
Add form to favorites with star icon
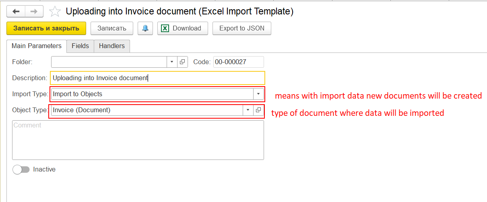[x=54, y=12]
